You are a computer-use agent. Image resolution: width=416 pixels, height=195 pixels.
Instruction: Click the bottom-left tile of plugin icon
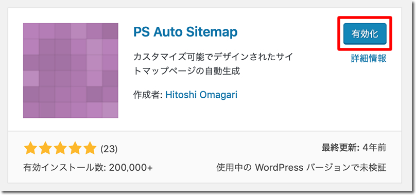pyautogui.click(x=31, y=110)
